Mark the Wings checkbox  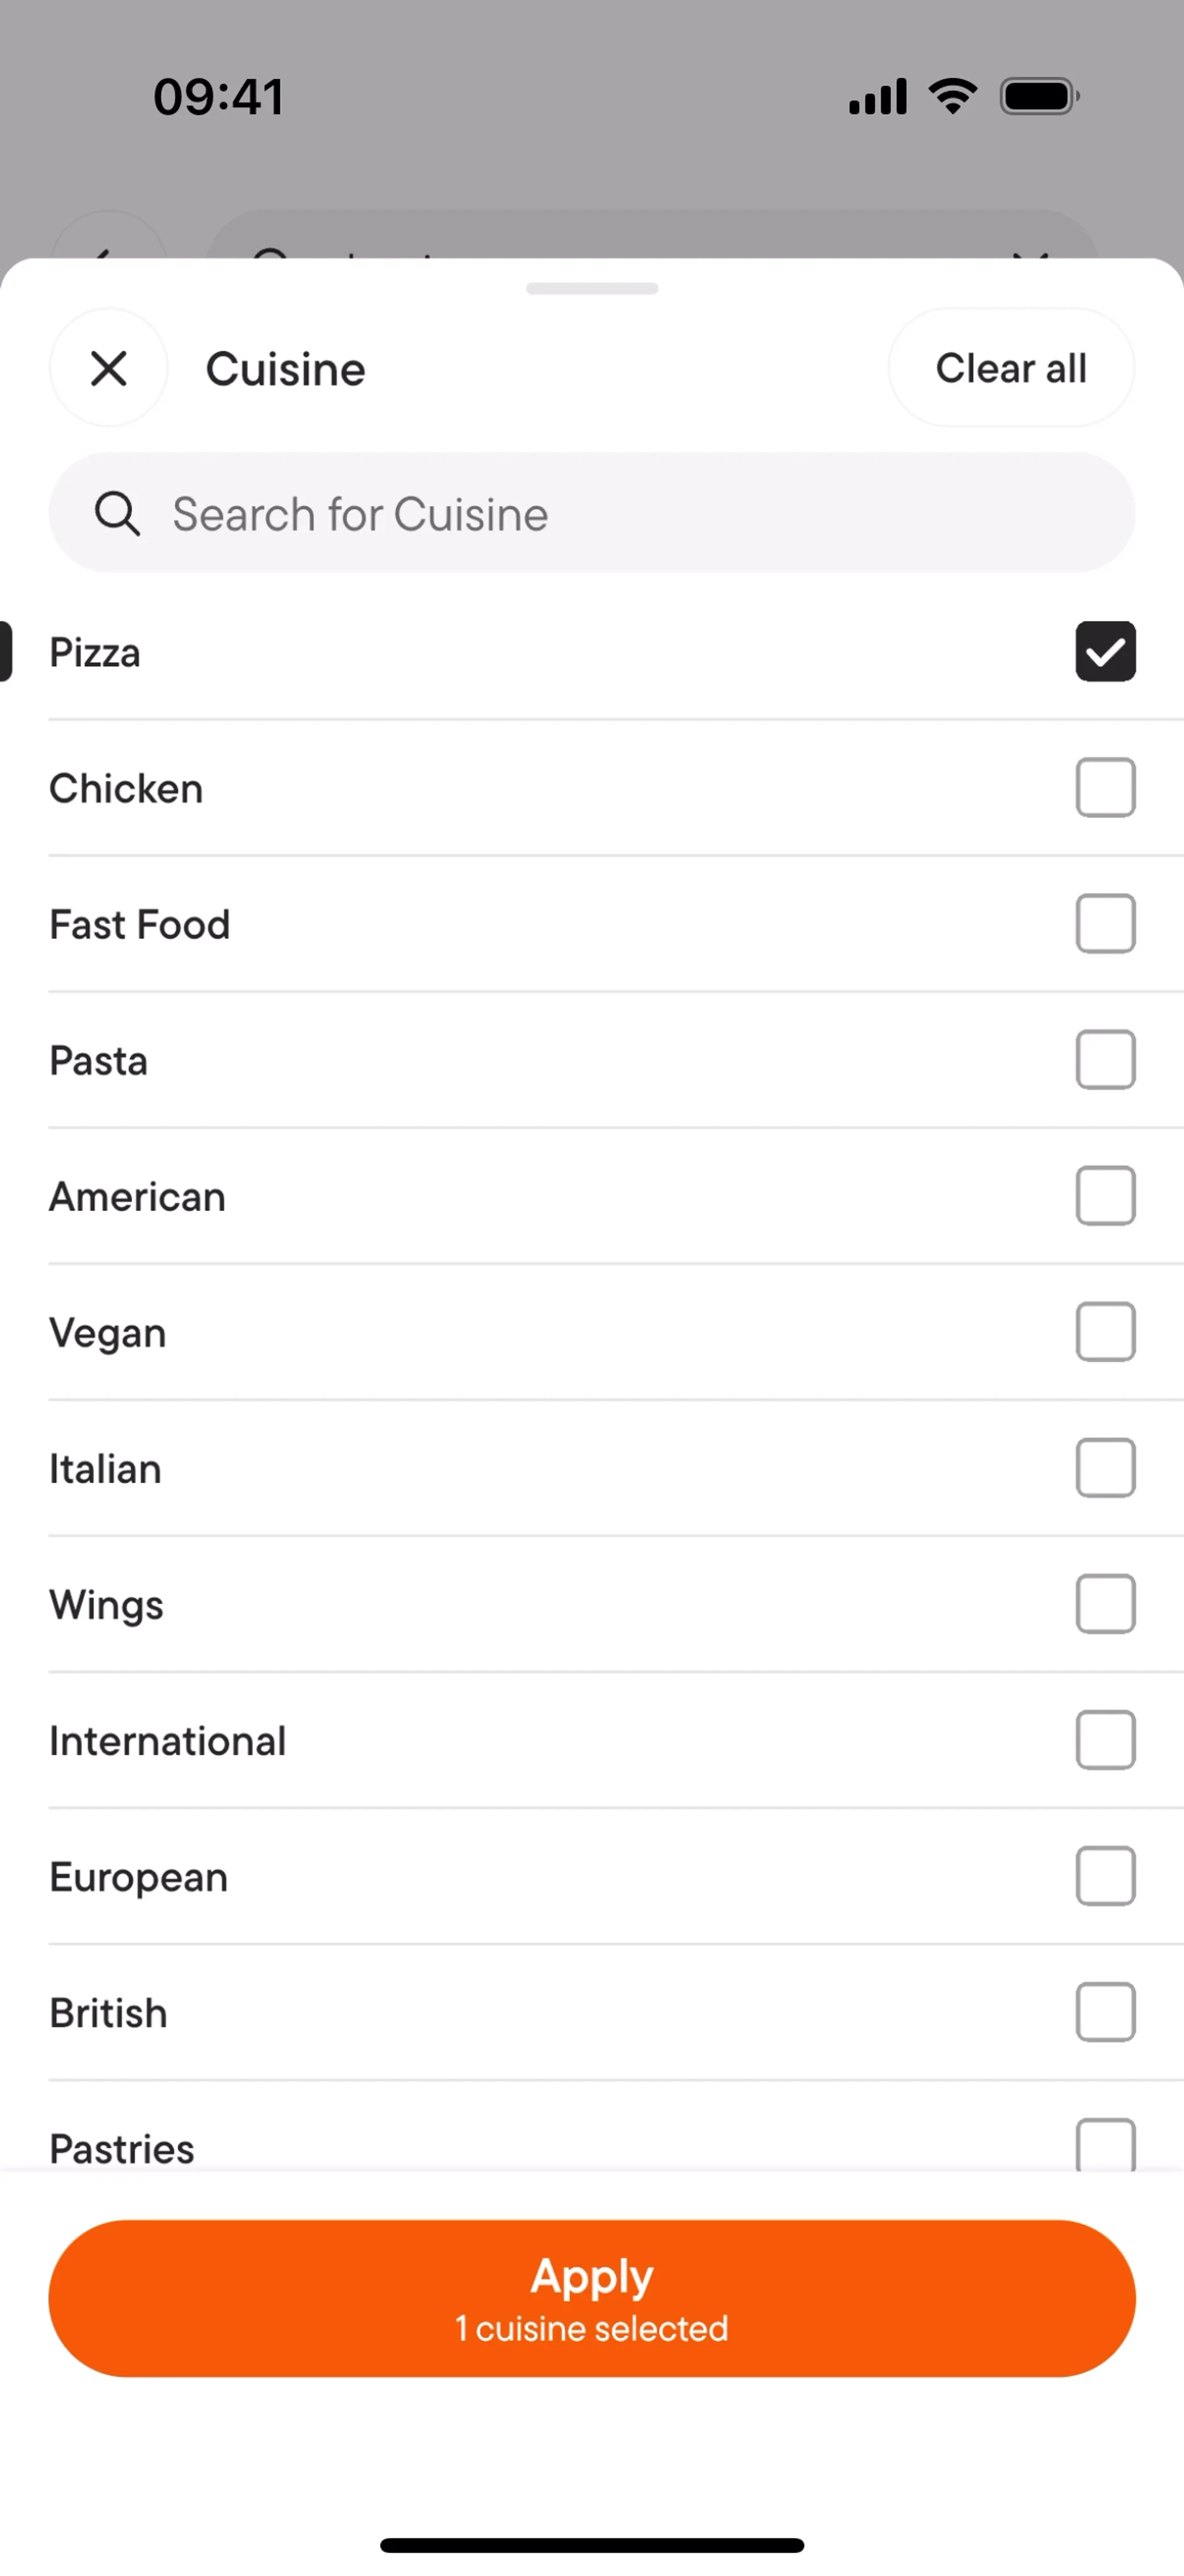click(x=1105, y=1604)
